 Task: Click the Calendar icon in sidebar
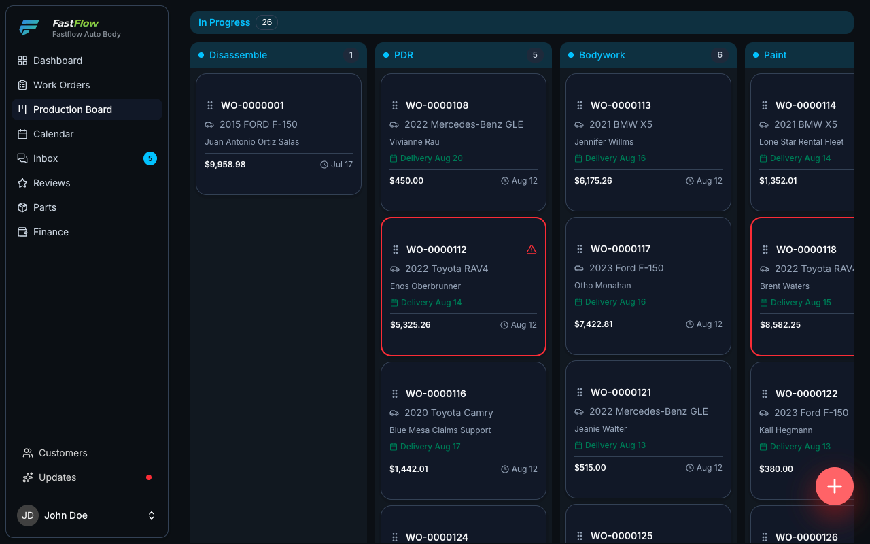[22, 134]
